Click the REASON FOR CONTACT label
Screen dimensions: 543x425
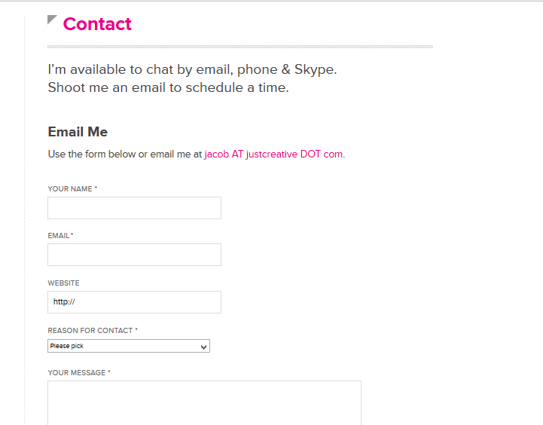click(x=90, y=331)
